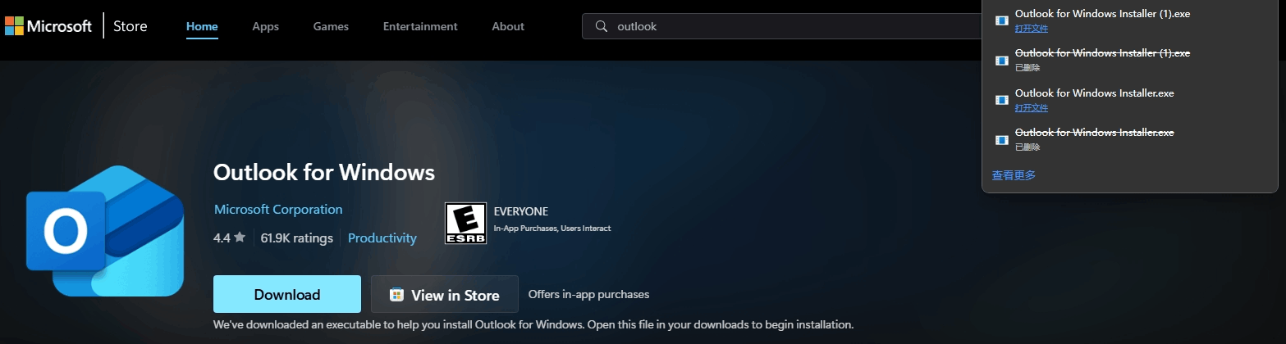Click the Outlook for Windows app icon
The width and height of the screenshot is (1286, 344).
click(104, 230)
